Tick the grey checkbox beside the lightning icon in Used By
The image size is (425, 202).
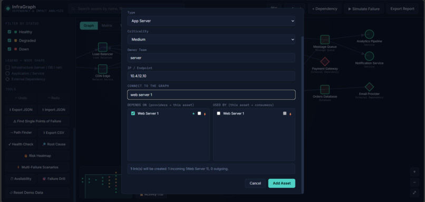coord(285,113)
